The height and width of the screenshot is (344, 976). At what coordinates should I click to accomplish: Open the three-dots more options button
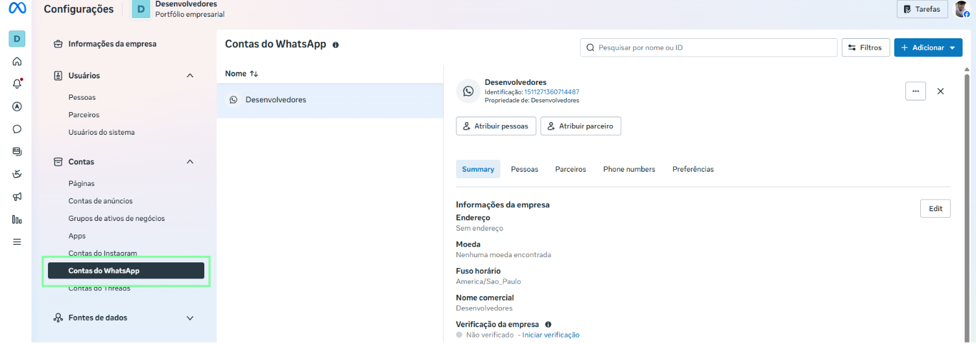click(915, 91)
